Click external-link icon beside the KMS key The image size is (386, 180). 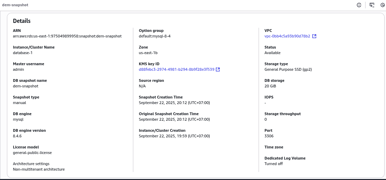[218, 69]
